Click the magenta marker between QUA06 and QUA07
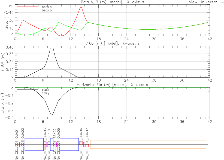The width and height of the screenshot is (224, 160). pyautogui.click(x=84, y=144)
